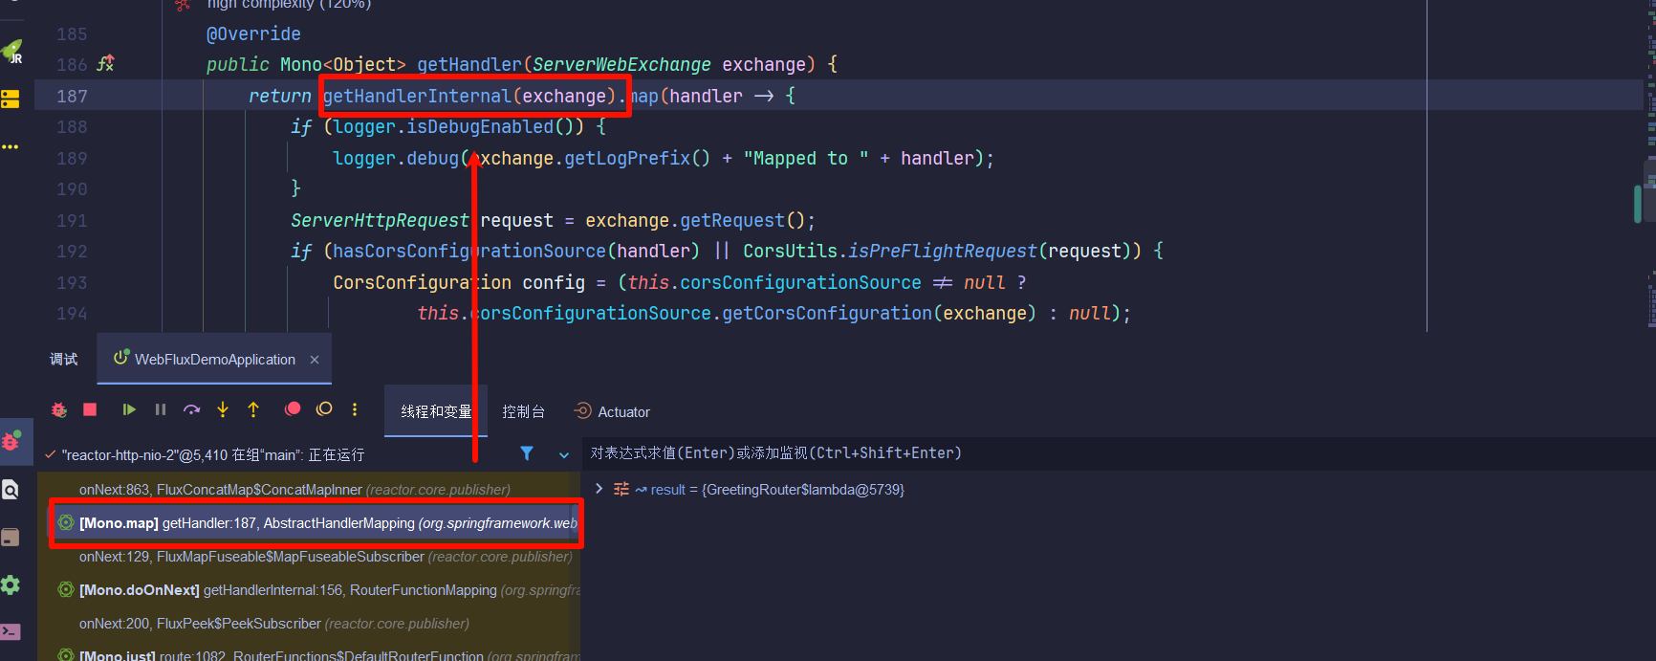Open more debug actions three-dot menu
The image size is (1656, 661).
click(355, 409)
